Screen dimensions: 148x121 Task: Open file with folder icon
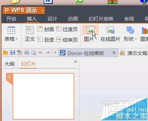pos(6,53)
